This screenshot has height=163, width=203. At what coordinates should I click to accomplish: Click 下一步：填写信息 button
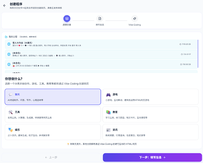coord(152,157)
